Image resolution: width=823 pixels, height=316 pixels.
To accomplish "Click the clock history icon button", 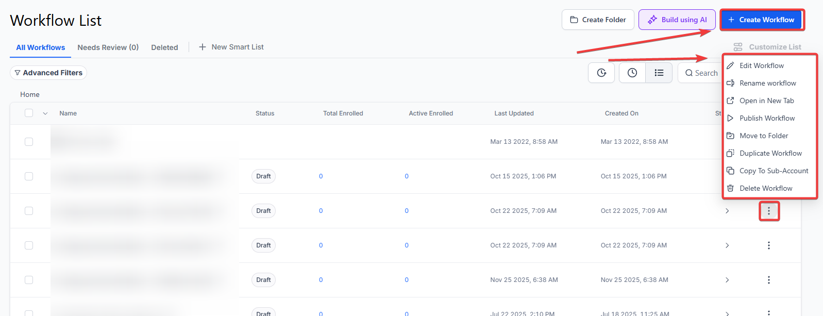I will click(632, 73).
